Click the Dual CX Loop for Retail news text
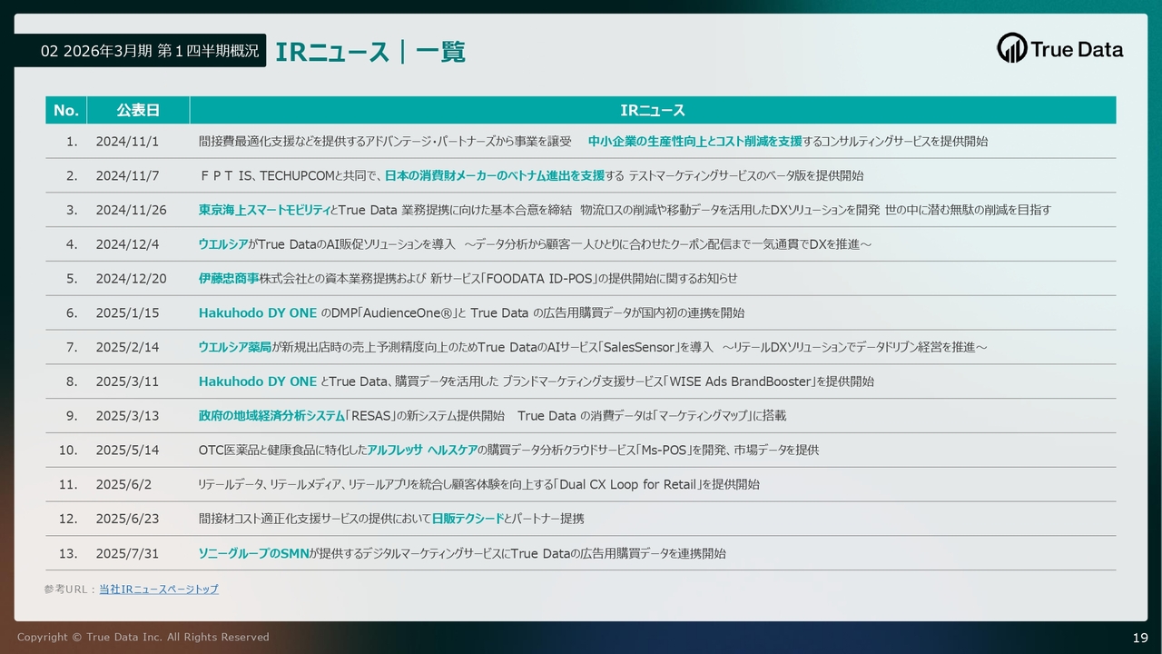Screen dimensions: 1162x654 tap(479, 484)
